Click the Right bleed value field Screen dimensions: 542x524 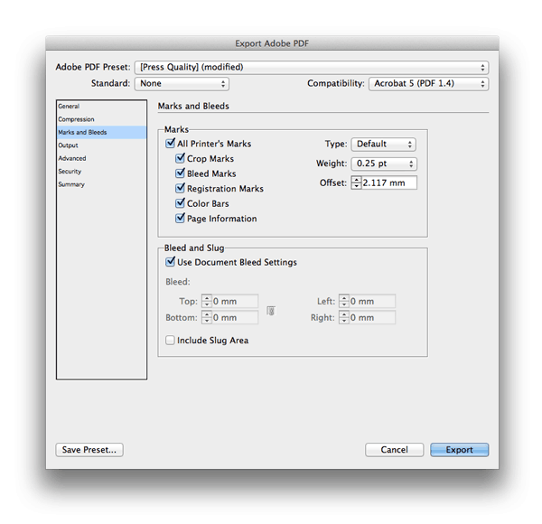pos(372,317)
